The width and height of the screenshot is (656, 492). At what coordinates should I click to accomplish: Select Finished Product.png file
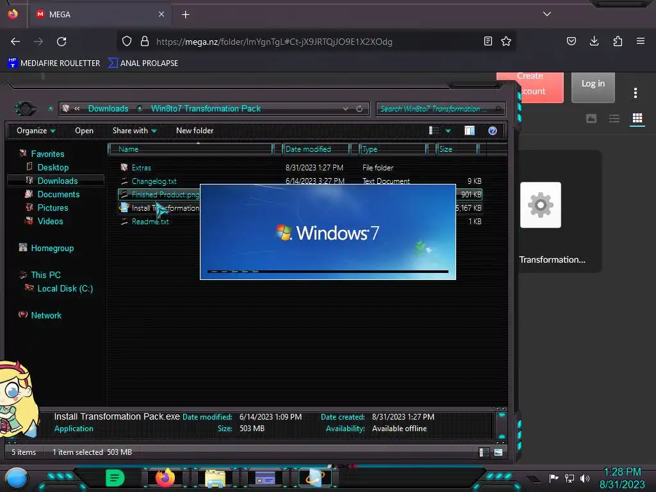(160, 195)
